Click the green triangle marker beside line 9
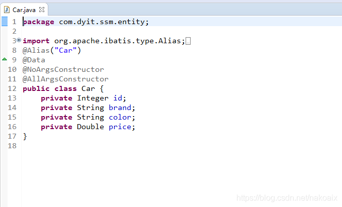342x207 pixels. pos(5,59)
